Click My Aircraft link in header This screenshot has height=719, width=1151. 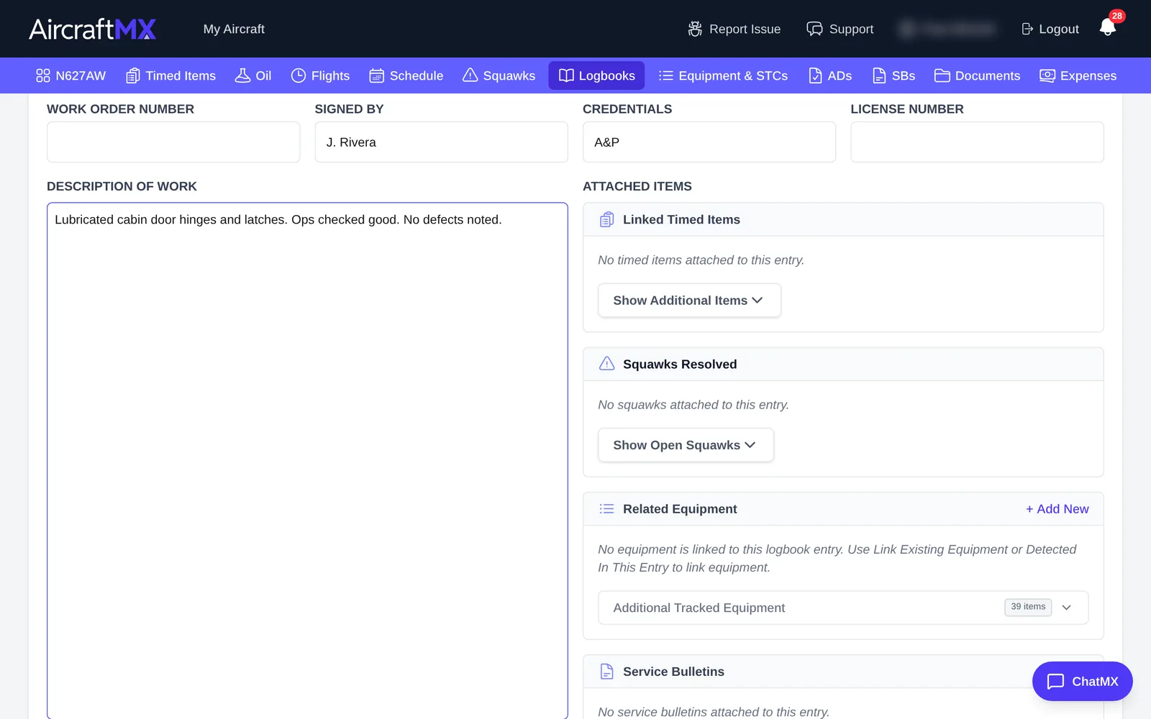click(x=234, y=29)
